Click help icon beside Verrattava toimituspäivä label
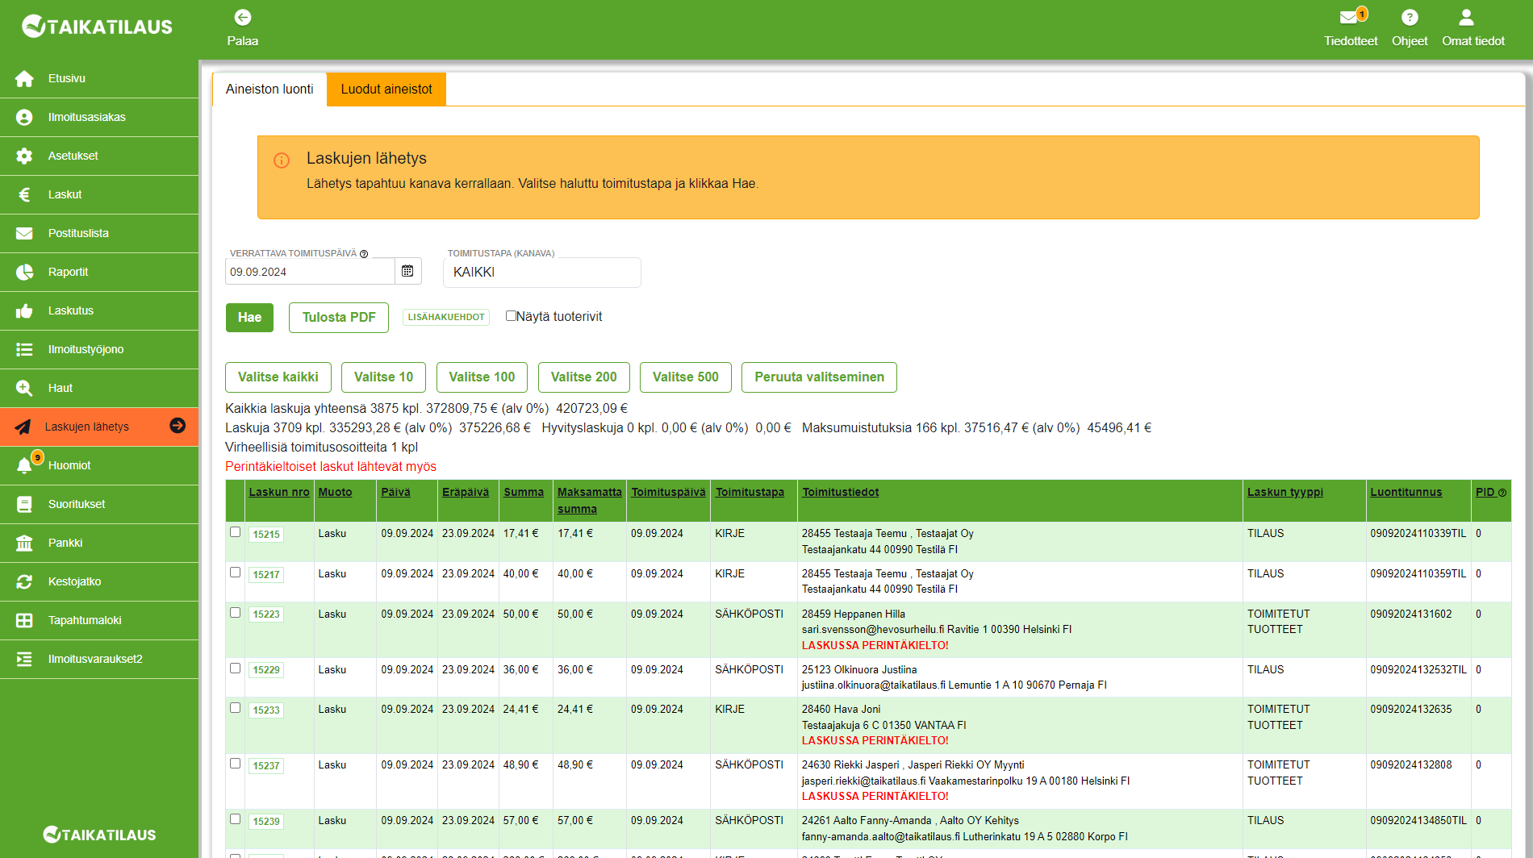Screen dimensions: 1533x858 coord(364,254)
